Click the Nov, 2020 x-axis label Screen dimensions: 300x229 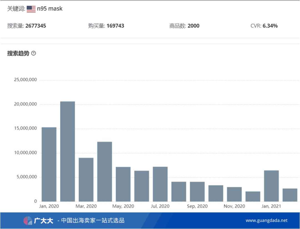(x=234, y=207)
